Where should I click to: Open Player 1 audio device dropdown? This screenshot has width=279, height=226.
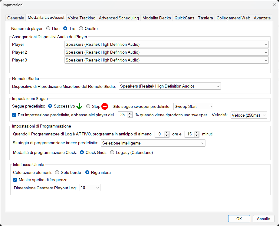[x=166, y=44]
